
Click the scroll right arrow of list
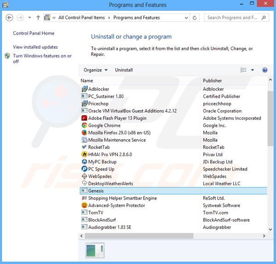[264, 236]
